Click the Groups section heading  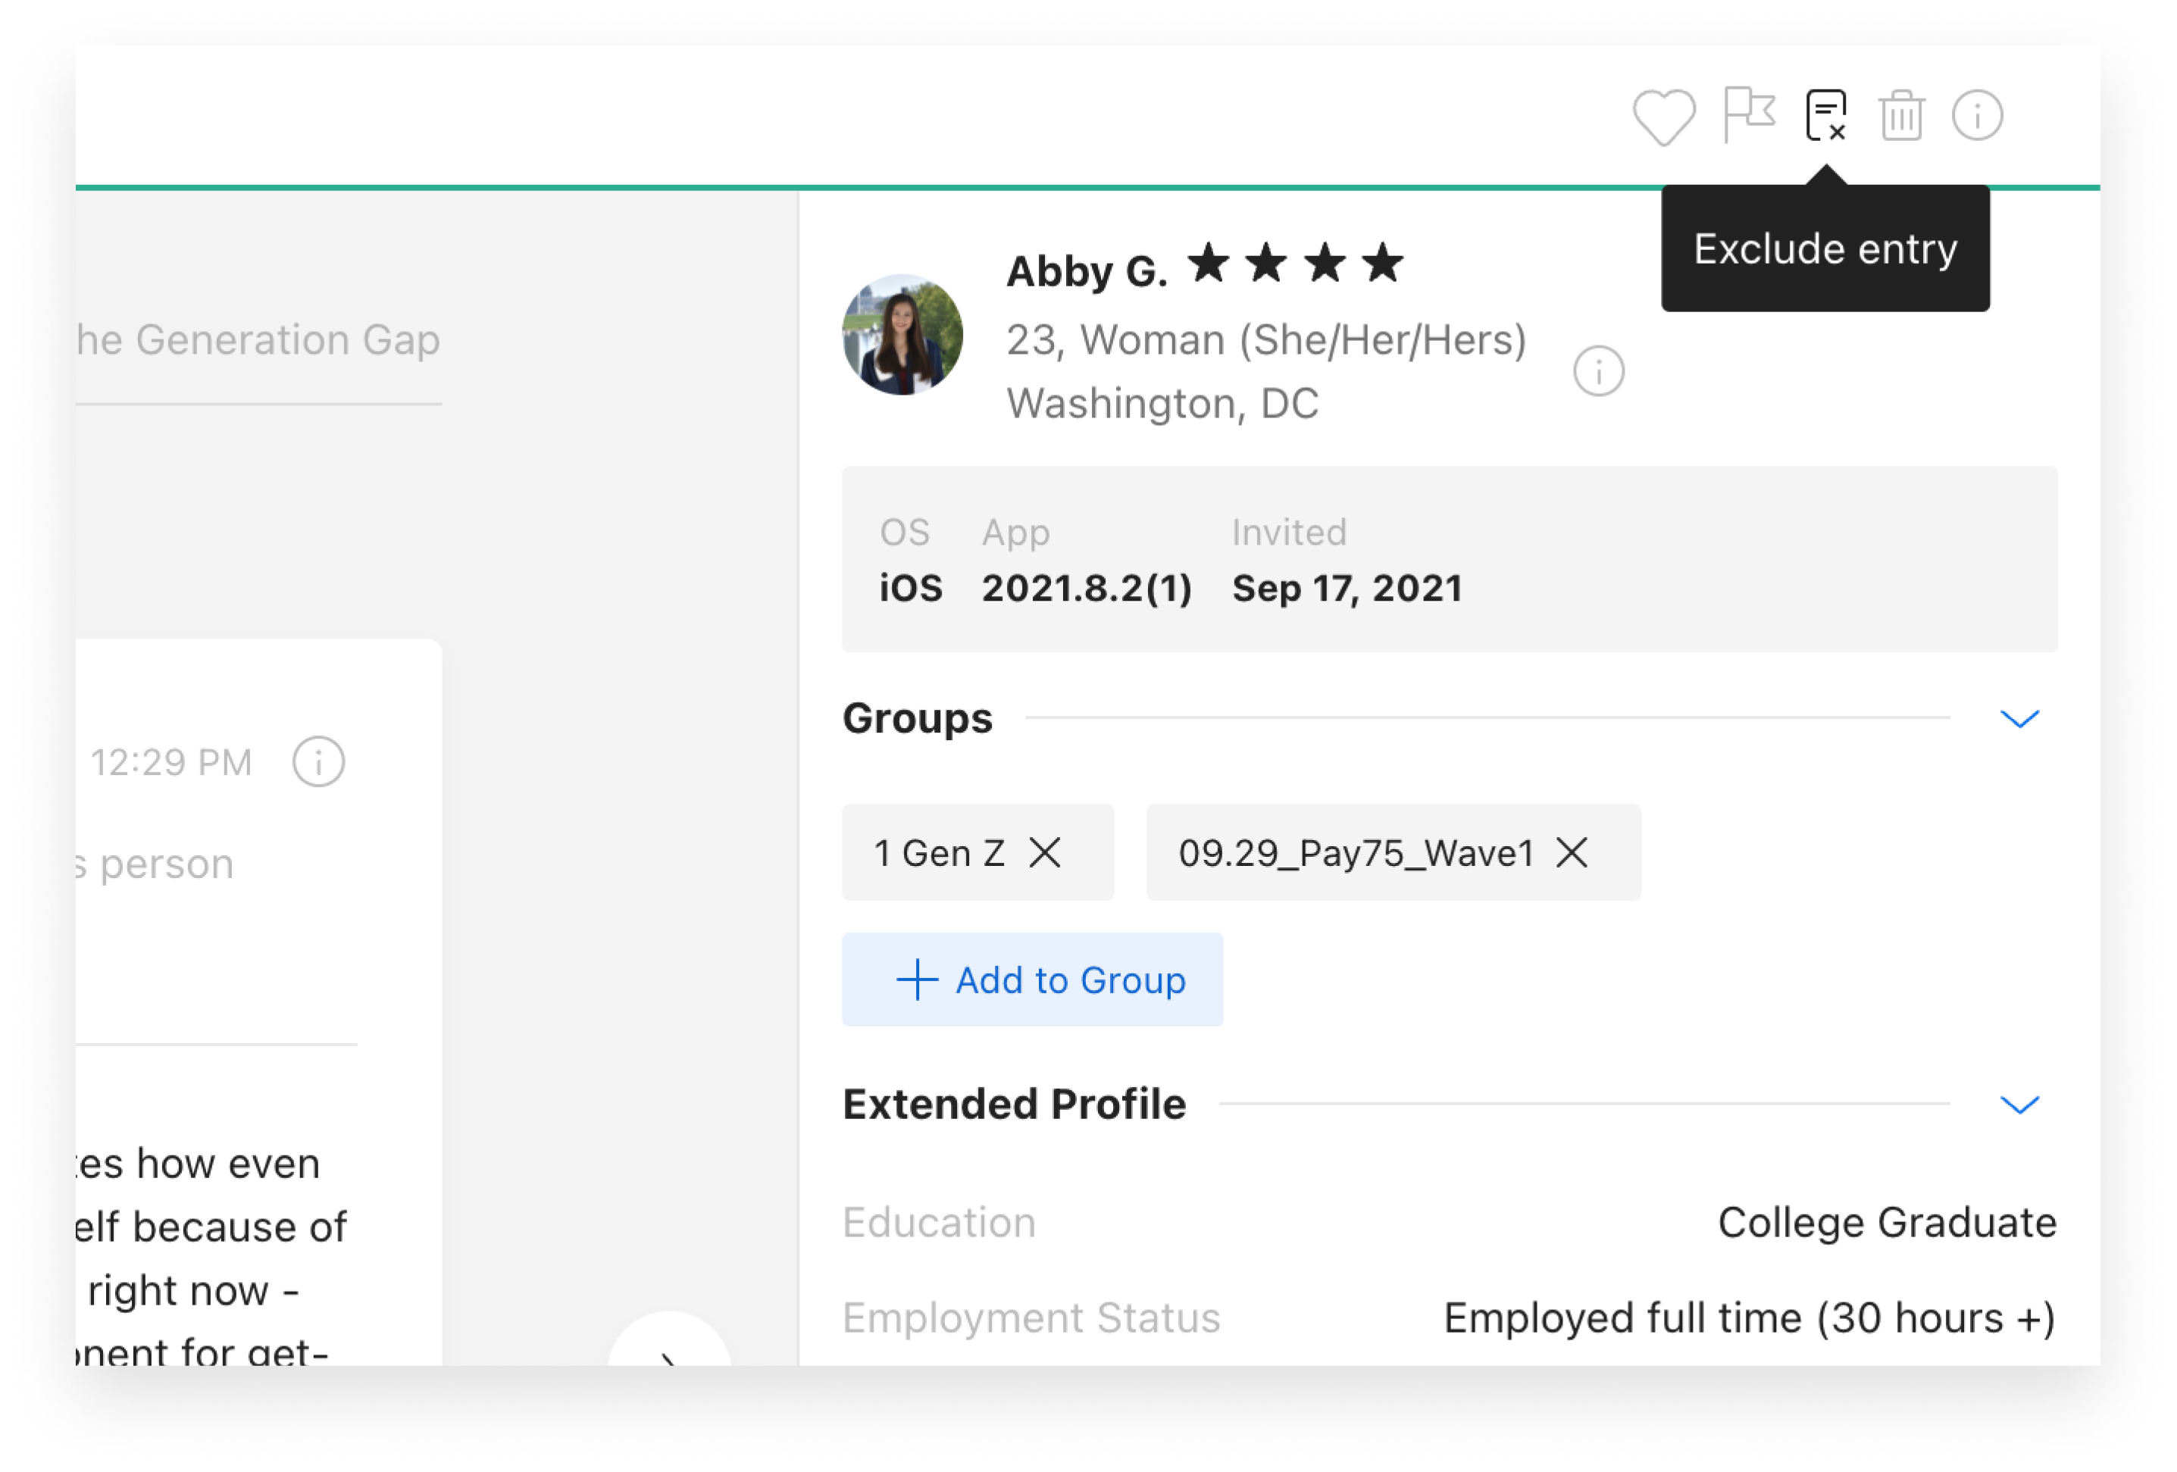917,718
